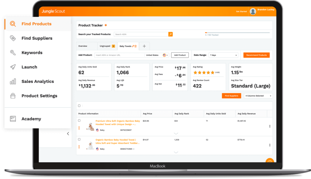Click the US flag next to B075ZZ9837
This screenshot has width=311, height=179.
[97, 130]
